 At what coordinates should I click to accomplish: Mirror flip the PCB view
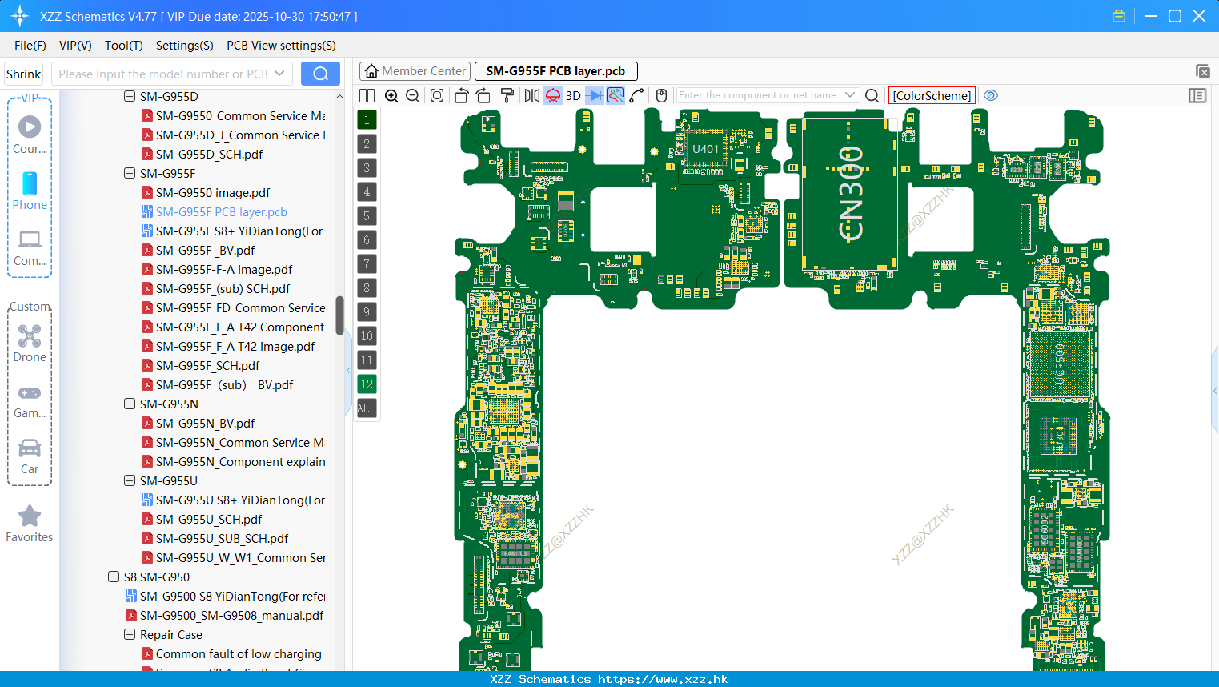tap(531, 95)
